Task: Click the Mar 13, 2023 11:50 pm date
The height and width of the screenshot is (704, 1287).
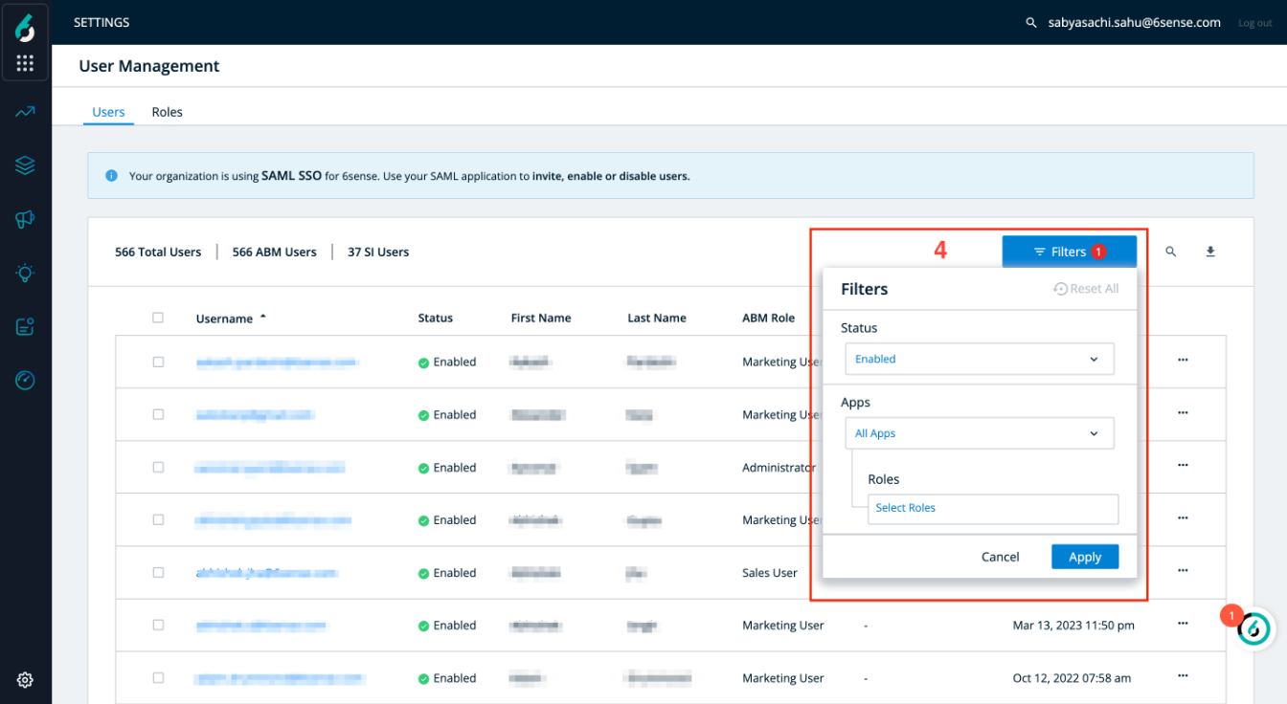Action: 1073,625
